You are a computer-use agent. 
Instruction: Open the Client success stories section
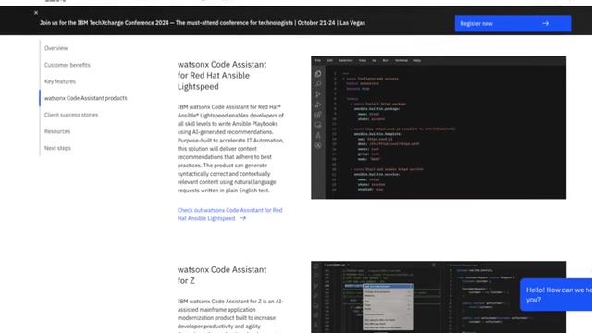tap(71, 115)
